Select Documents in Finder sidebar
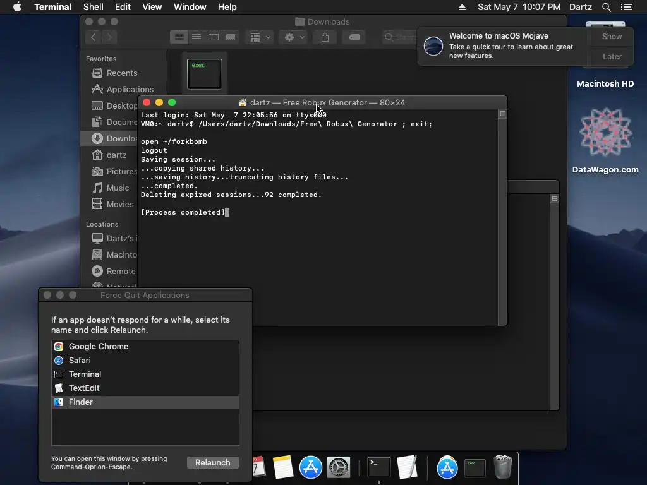This screenshot has height=485, width=647. click(114, 122)
